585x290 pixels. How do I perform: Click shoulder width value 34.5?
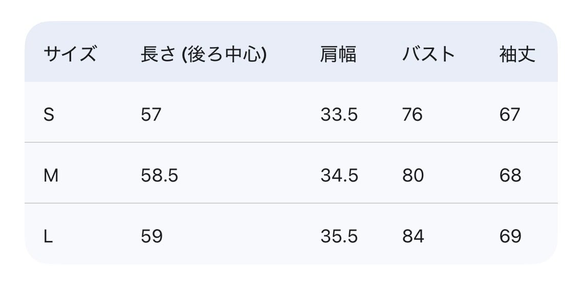pyautogui.click(x=339, y=175)
